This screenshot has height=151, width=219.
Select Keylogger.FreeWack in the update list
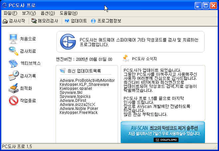(x=79, y=113)
